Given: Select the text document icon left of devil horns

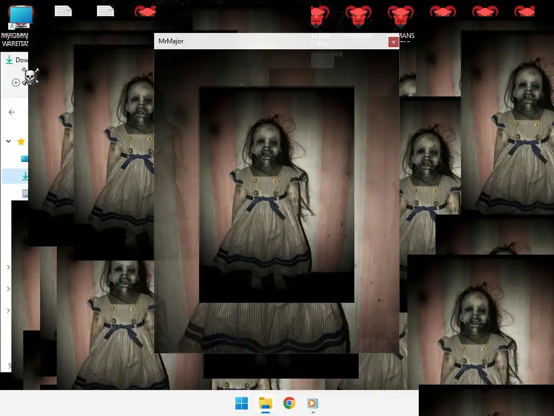Looking at the screenshot, I should [x=105, y=11].
